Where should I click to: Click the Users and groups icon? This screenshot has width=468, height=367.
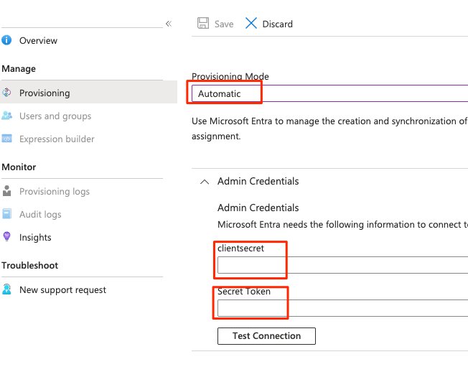point(6,116)
